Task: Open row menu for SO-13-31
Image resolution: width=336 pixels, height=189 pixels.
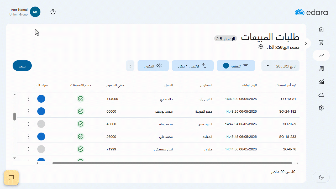Action: [x=28, y=99]
